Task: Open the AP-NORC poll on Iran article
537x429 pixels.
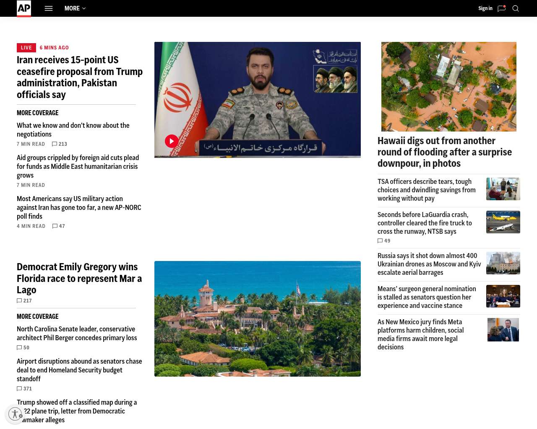Action: [x=79, y=207]
